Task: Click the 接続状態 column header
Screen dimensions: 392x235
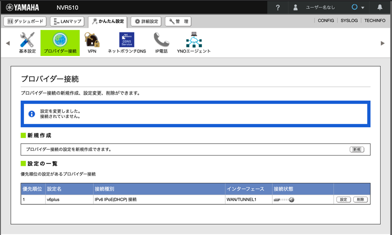Action: coord(303,189)
